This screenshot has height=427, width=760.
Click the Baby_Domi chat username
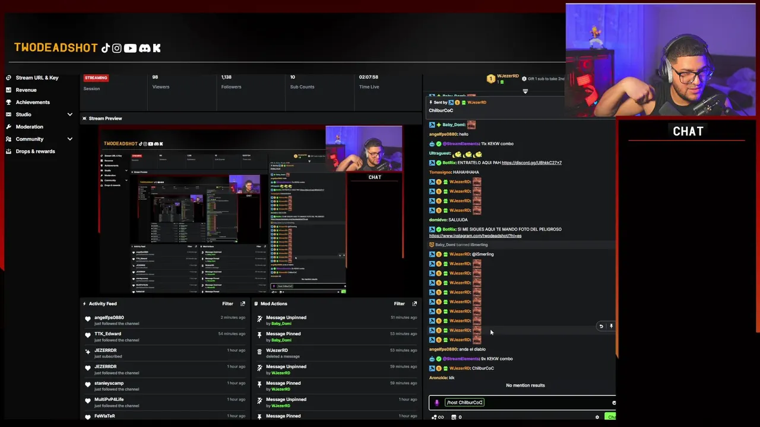454,125
